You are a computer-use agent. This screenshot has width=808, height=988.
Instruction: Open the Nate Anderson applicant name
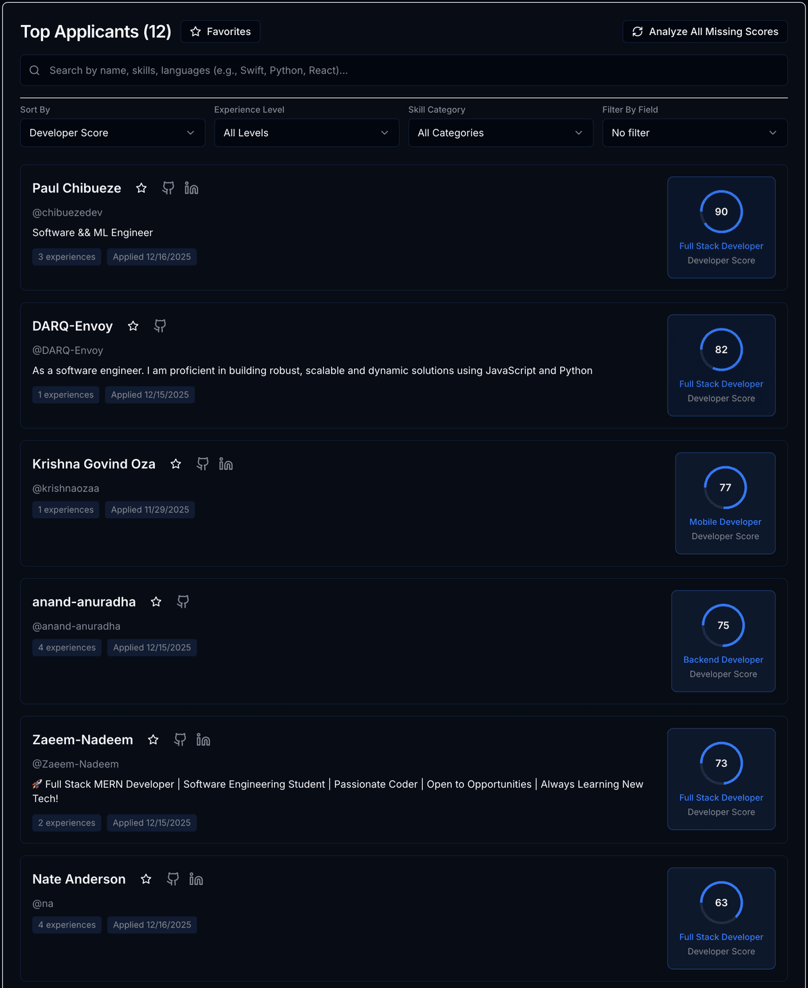coord(79,879)
